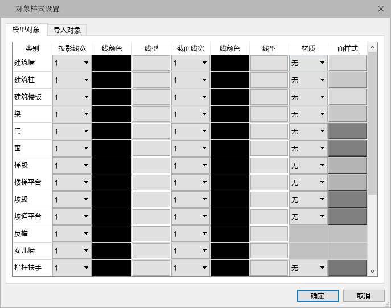Select the 梁 category row
Viewport: 391px width, 308px height.
click(32, 114)
